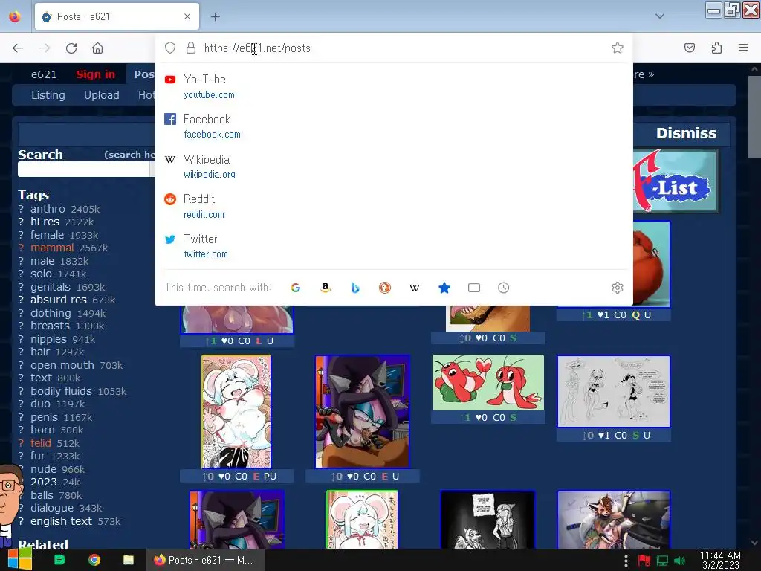
Task: Pick YouTube suggestion in address dropdown
Action: 394,86
